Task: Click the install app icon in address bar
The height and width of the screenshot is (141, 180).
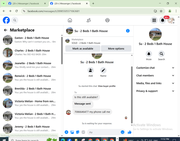Action: (x=156, y=11)
